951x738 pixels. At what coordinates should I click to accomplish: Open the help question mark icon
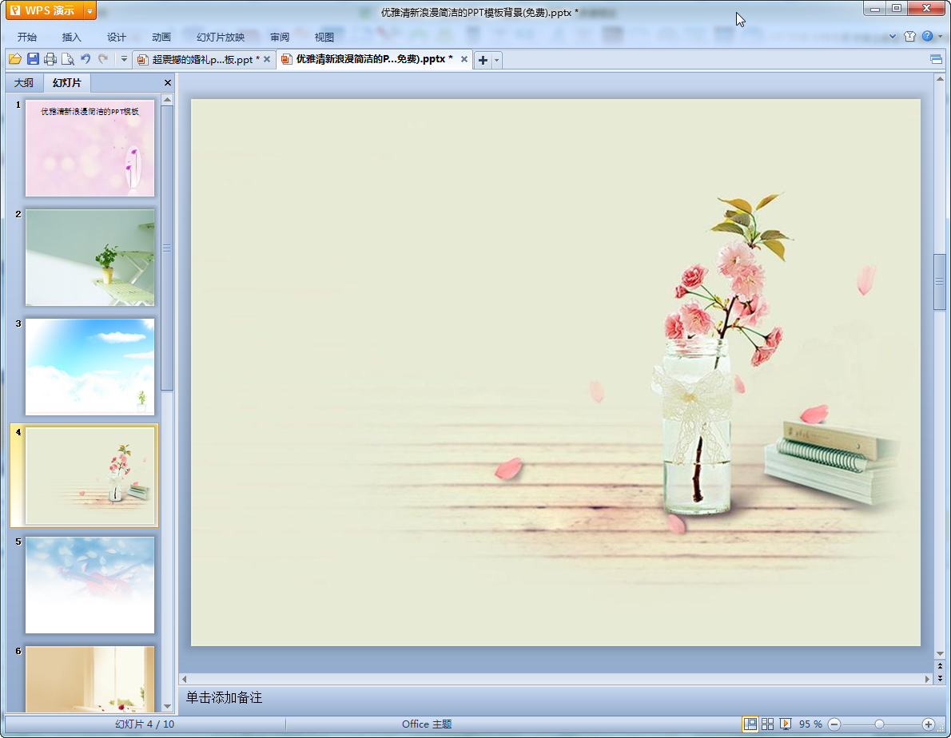[x=927, y=37]
